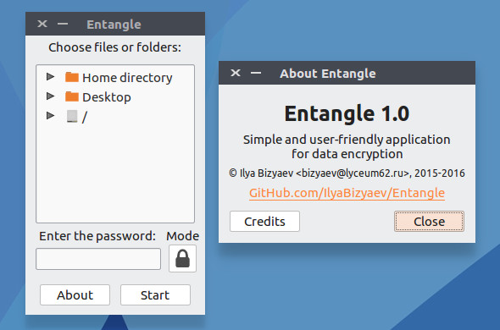
Task: Click the About Entangle title bar text
Action: pyautogui.click(x=328, y=74)
